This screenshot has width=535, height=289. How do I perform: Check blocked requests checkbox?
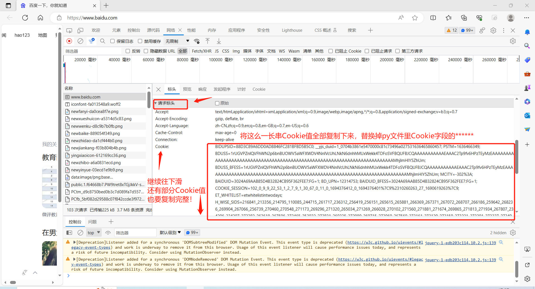coord(367,51)
